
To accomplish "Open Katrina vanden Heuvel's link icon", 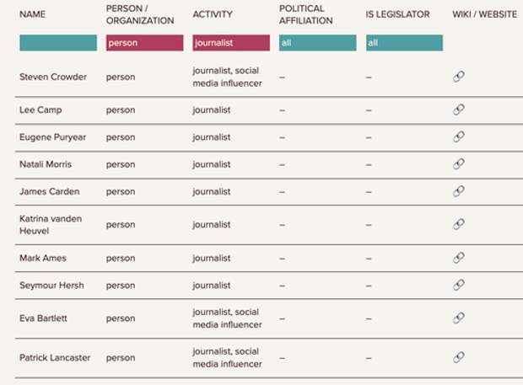I will point(459,224).
